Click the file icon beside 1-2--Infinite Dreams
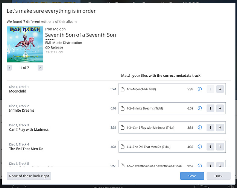The image size is (237, 188). pos(123,108)
